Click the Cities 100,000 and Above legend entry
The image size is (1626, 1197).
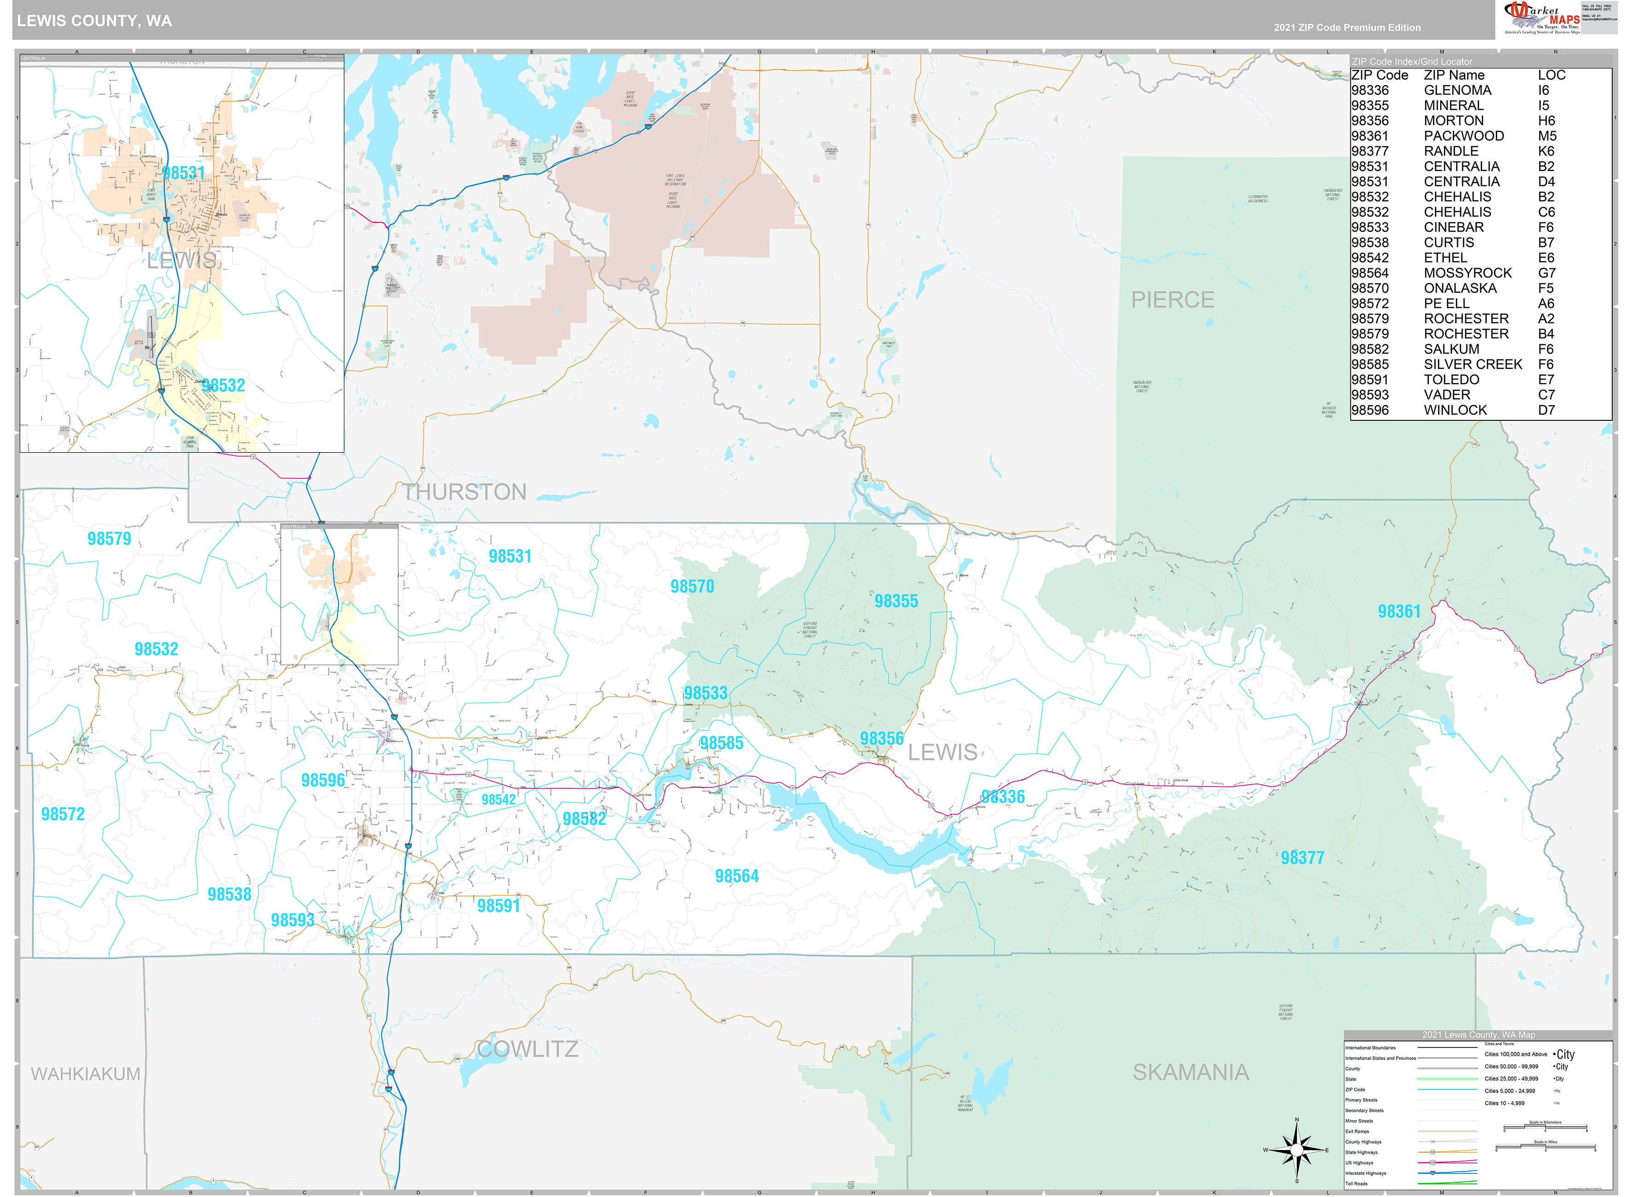pyautogui.click(x=1516, y=1054)
